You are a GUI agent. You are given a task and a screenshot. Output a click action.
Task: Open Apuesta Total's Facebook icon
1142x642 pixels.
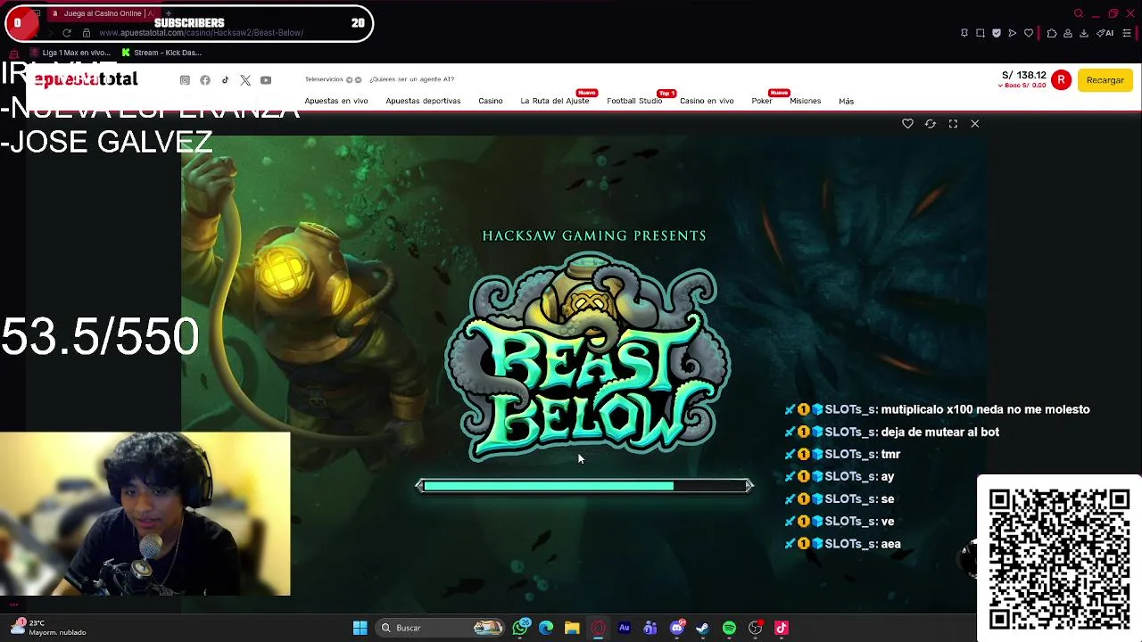tap(205, 80)
